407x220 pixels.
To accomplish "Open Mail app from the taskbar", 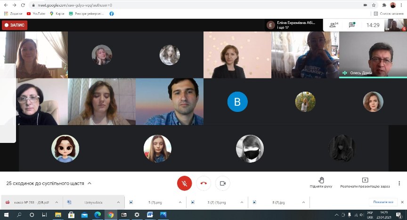I will click(84, 215).
